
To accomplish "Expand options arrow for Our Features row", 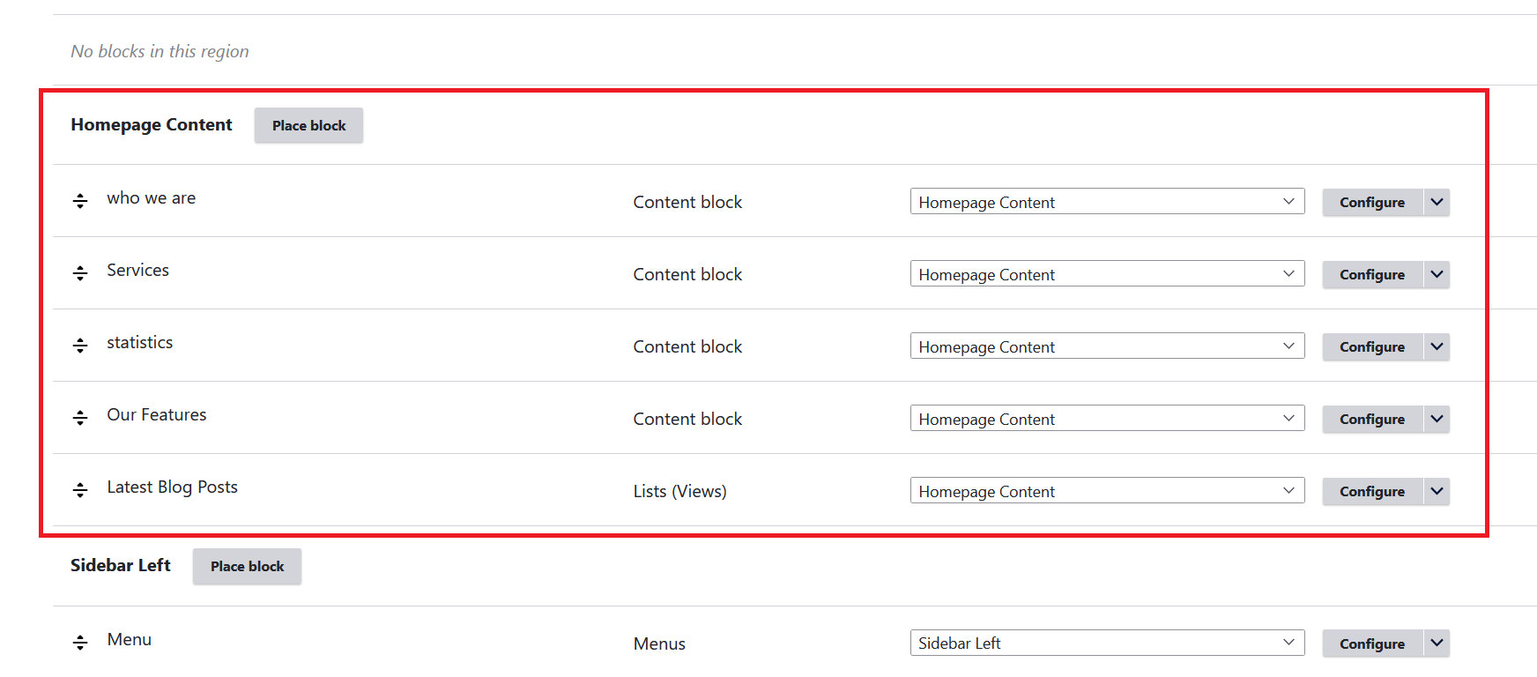I will [x=1437, y=419].
